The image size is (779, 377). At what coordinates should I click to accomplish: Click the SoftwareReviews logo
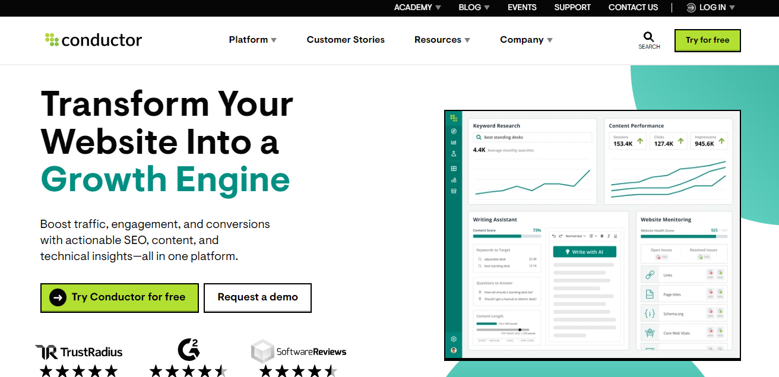point(299,351)
